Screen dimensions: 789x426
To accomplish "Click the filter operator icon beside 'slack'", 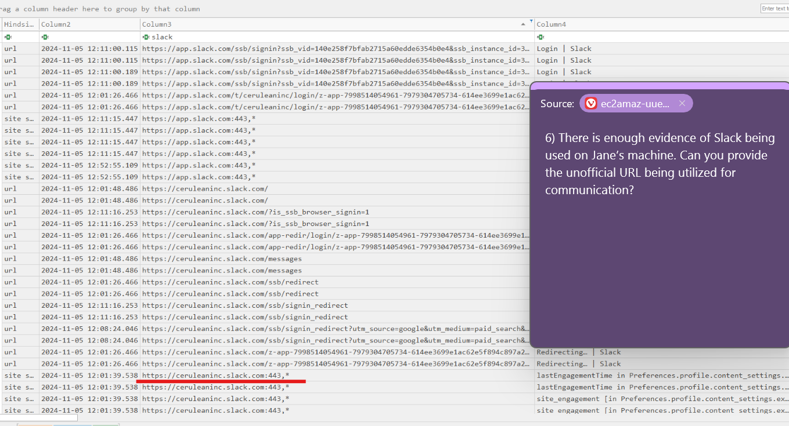I will pyautogui.click(x=145, y=37).
